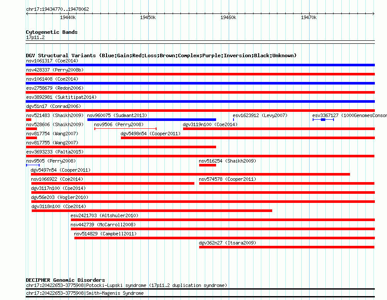Click the nsv9506 (Perry2008) thin red span

125,129
